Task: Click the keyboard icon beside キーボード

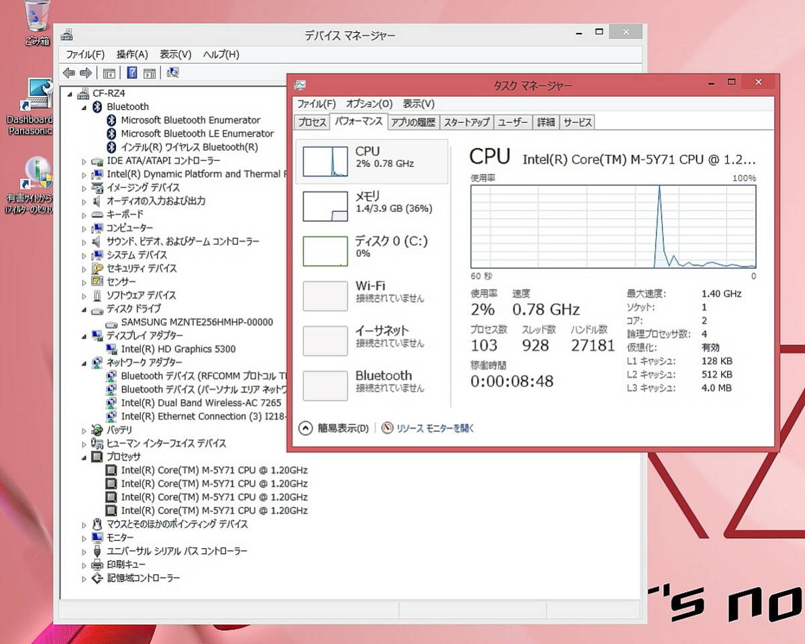Action: [97, 215]
